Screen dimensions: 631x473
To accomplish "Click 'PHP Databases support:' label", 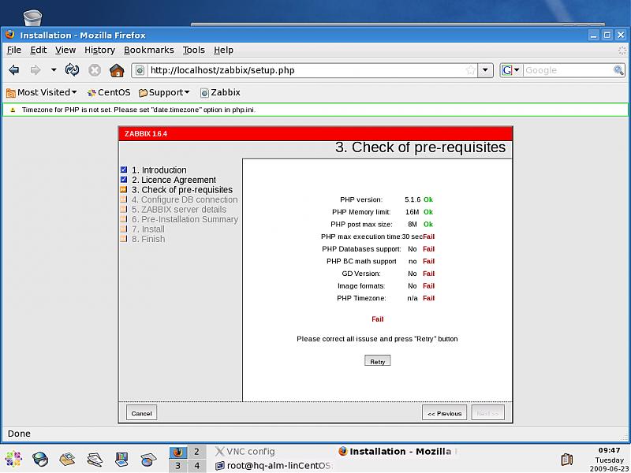I will pyautogui.click(x=361, y=249).
